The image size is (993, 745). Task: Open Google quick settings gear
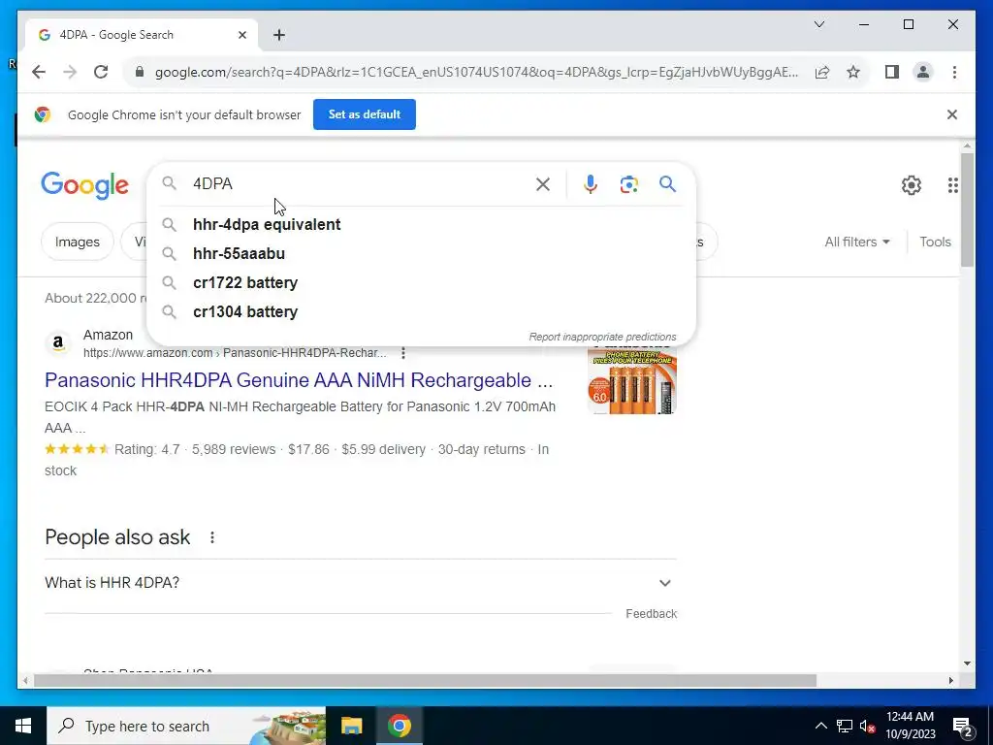(x=912, y=185)
